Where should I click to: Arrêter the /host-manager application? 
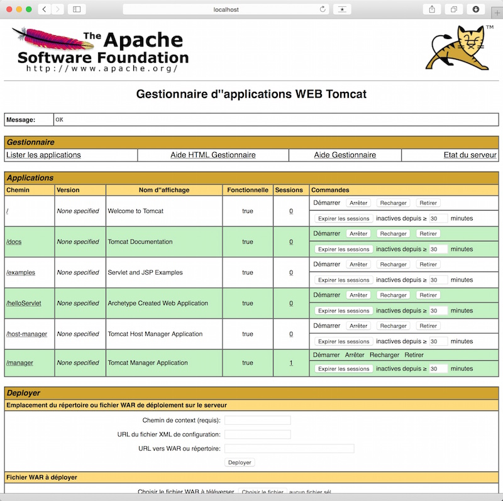tap(358, 326)
